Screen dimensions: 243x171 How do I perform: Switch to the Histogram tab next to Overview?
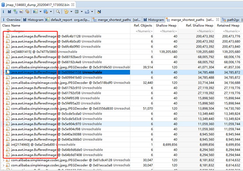pos(33,20)
